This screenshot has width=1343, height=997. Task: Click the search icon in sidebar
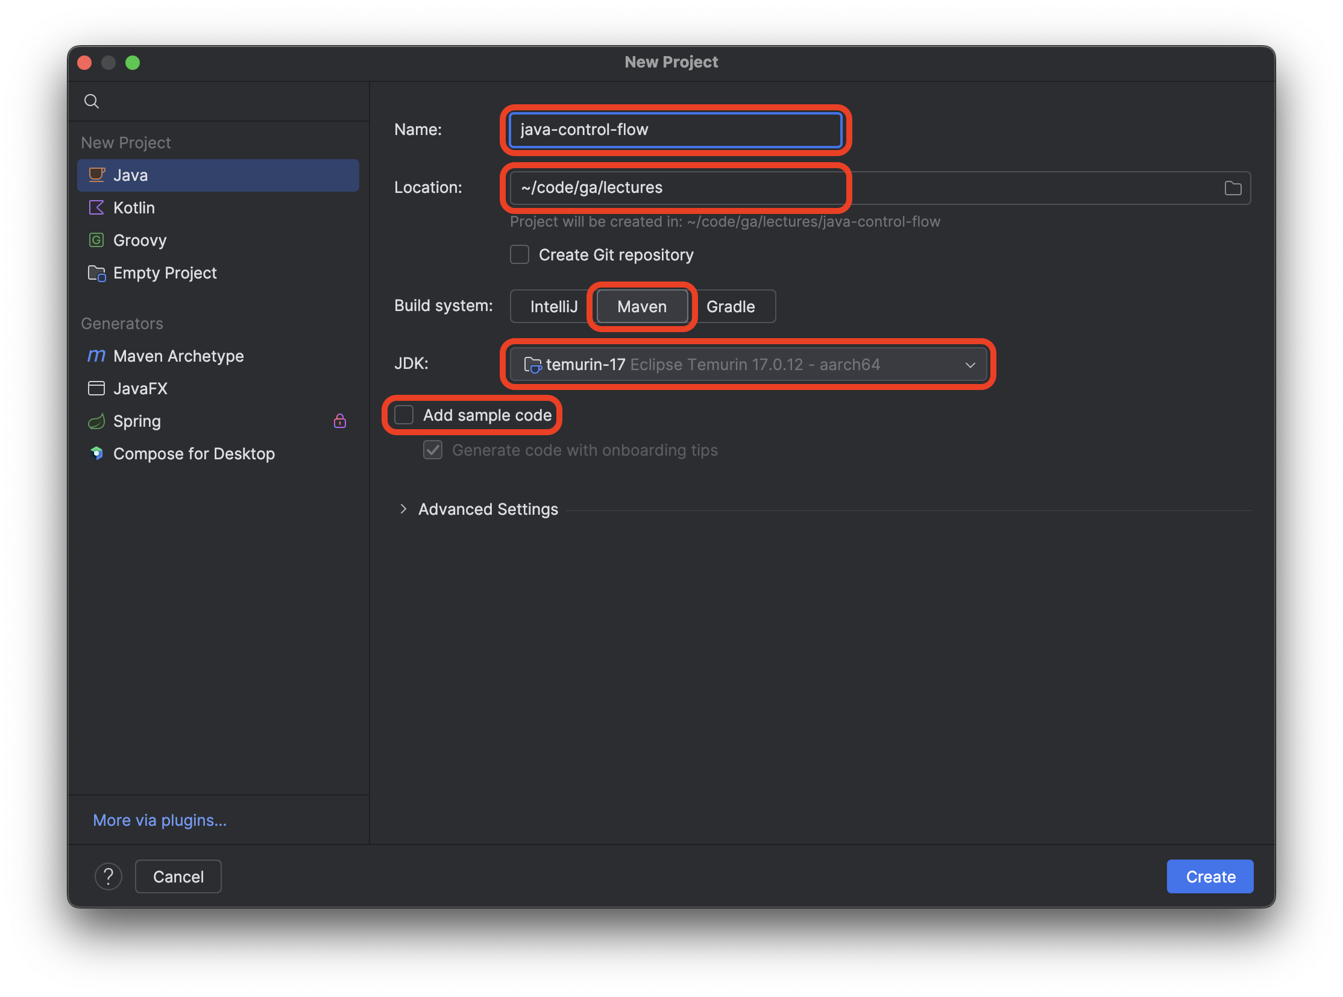coord(91,101)
